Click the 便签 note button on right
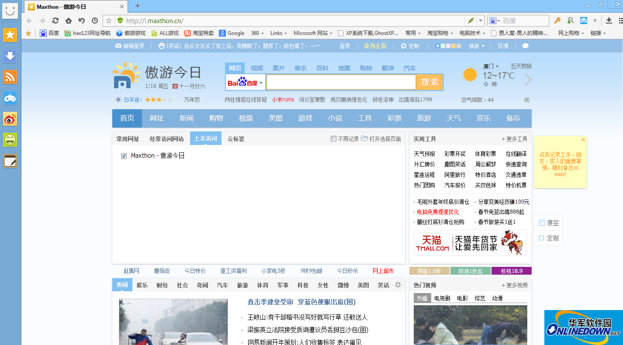623x345 pixels. pos(549,223)
